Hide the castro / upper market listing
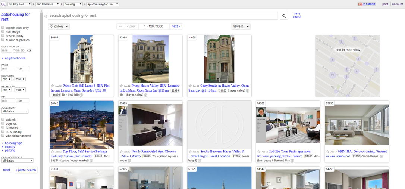 tap(91, 161)
